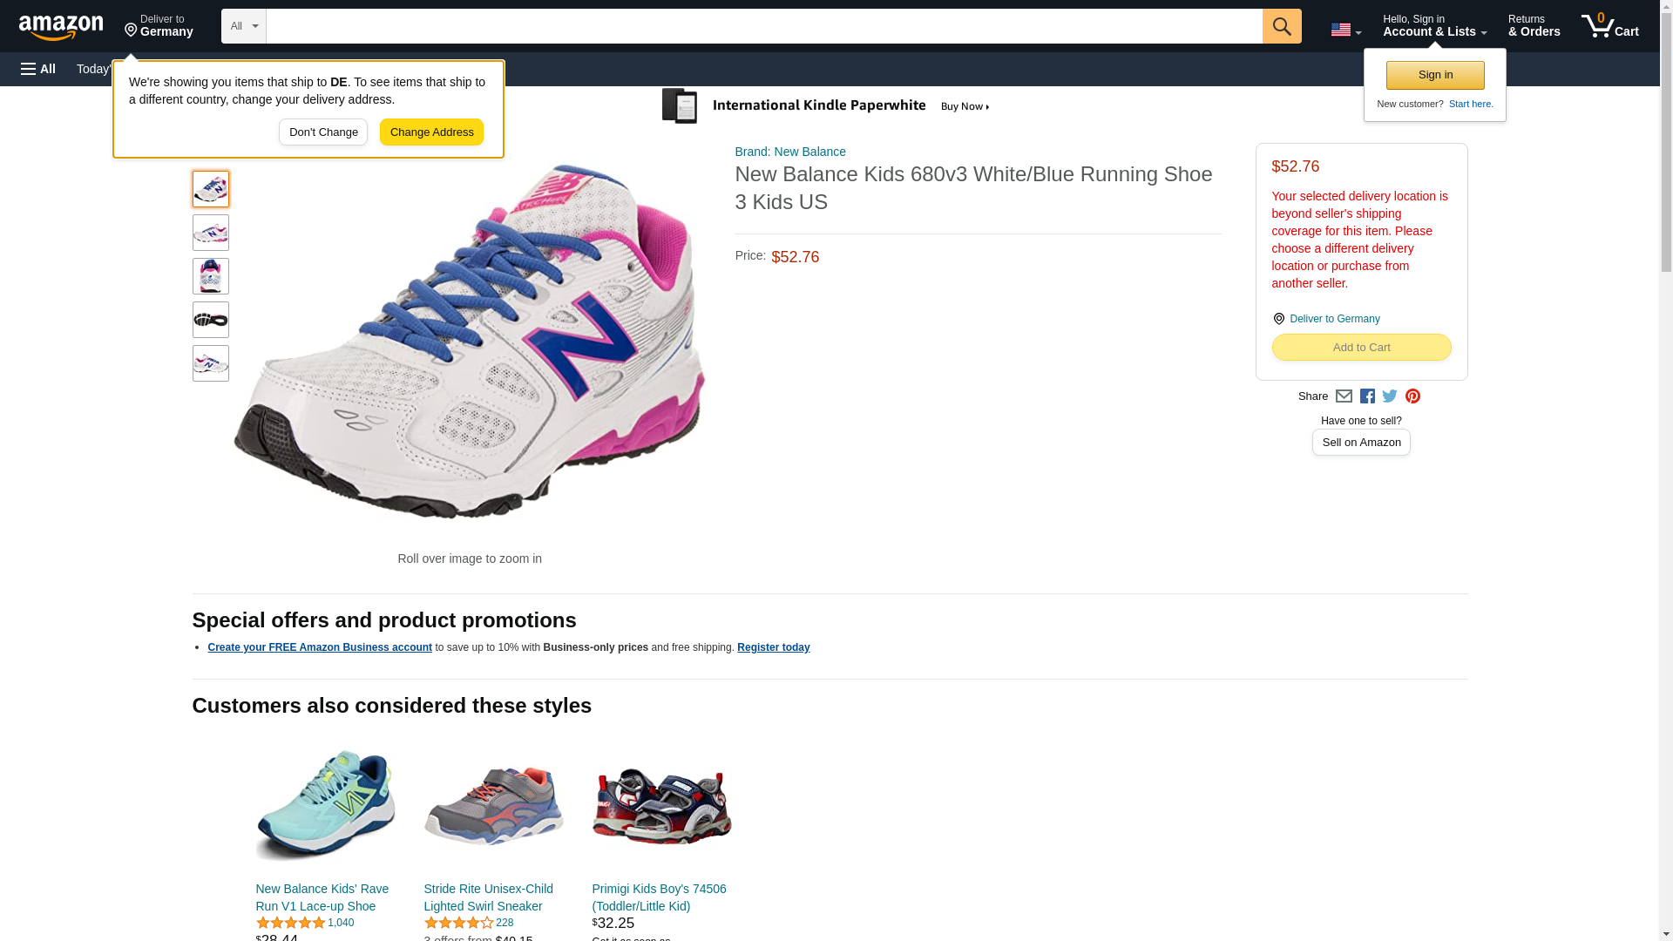The height and width of the screenshot is (941, 1673).
Task: Open Returns & Orders
Action: coord(1534,26)
